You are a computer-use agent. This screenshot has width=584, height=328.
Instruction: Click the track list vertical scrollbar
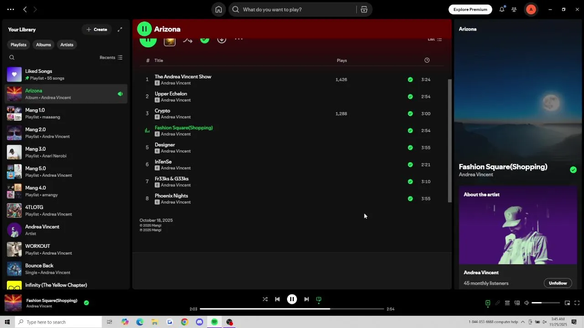[449, 141]
